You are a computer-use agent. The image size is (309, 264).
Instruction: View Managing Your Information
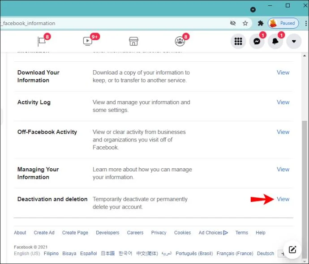click(283, 169)
